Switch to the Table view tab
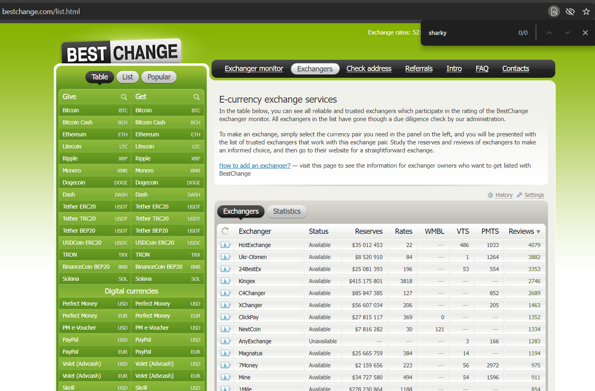595x391 pixels. (x=100, y=77)
